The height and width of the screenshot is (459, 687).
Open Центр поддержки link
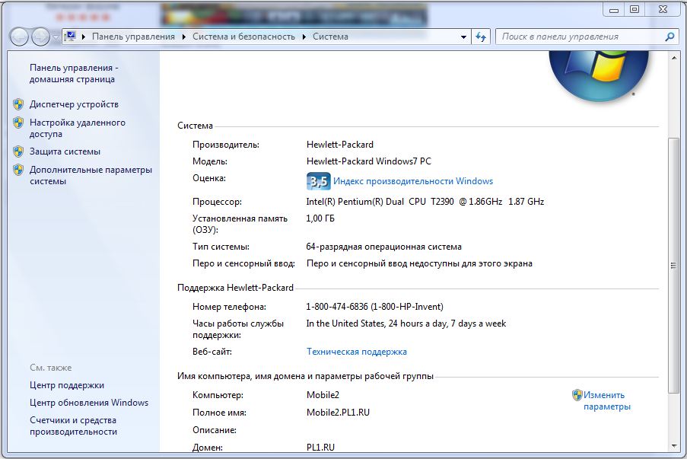pos(67,385)
